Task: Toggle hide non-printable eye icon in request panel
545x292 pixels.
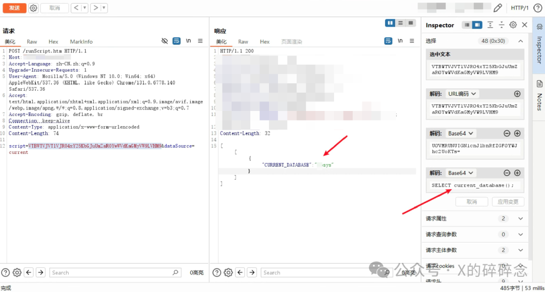Action: 165,41
